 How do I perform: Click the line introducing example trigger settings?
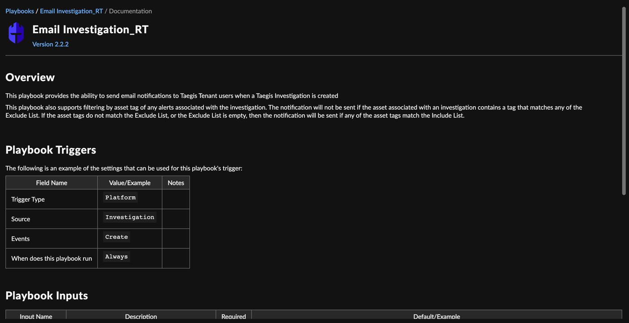point(124,168)
